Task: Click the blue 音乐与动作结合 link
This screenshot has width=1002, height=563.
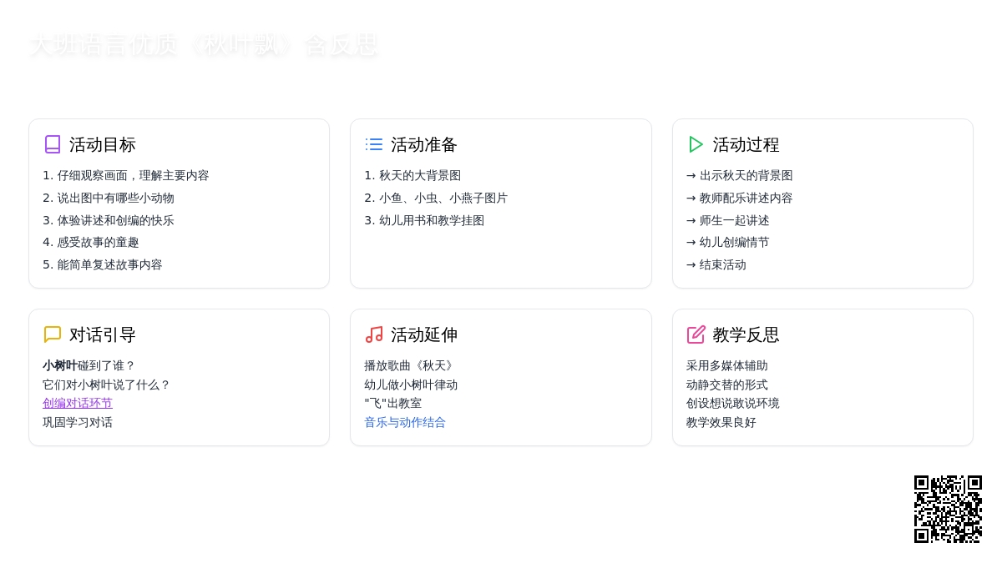Action: 405,423
